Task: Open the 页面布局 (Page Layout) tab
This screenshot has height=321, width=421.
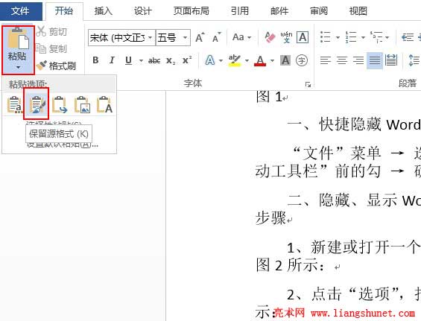Action: click(x=191, y=10)
